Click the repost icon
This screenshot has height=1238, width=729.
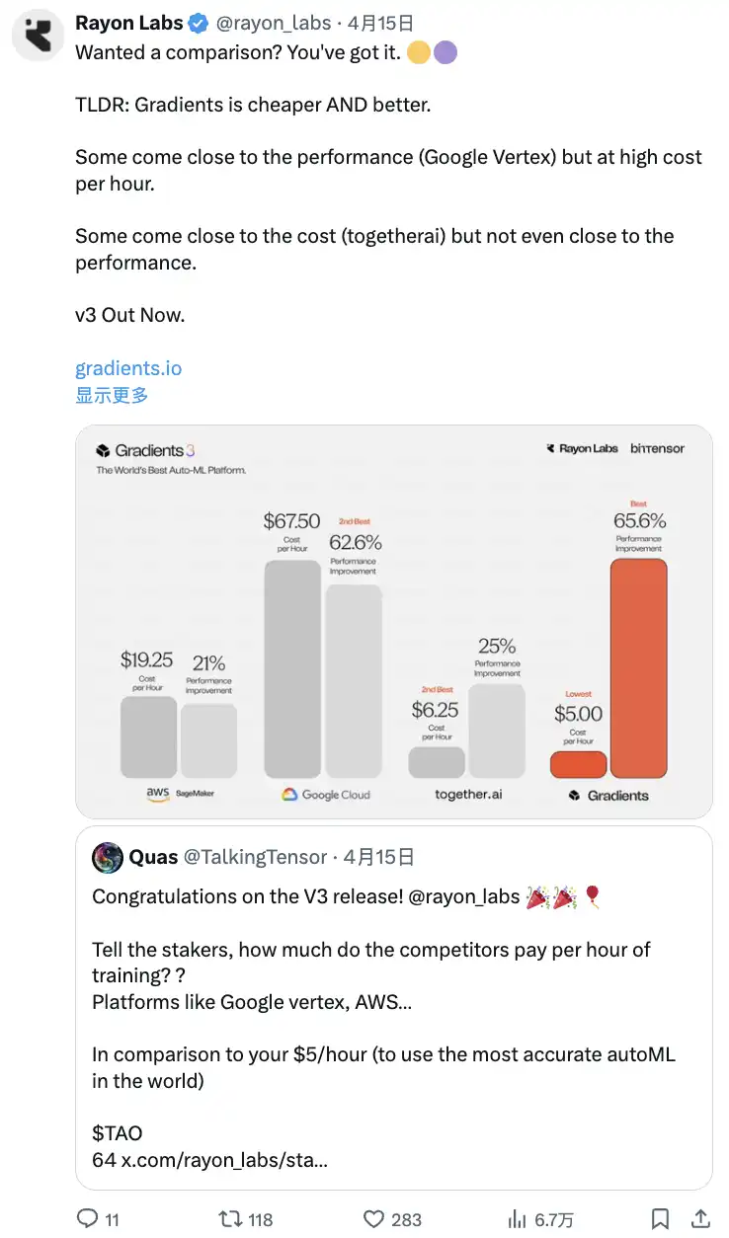coord(231,1218)
